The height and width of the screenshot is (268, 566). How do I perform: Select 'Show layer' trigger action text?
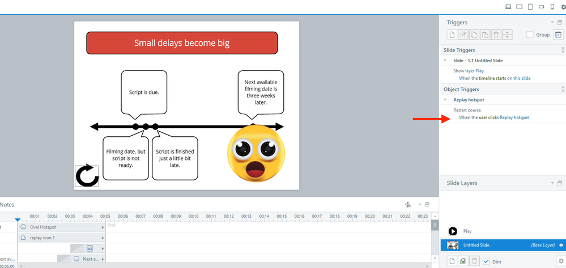464,71
